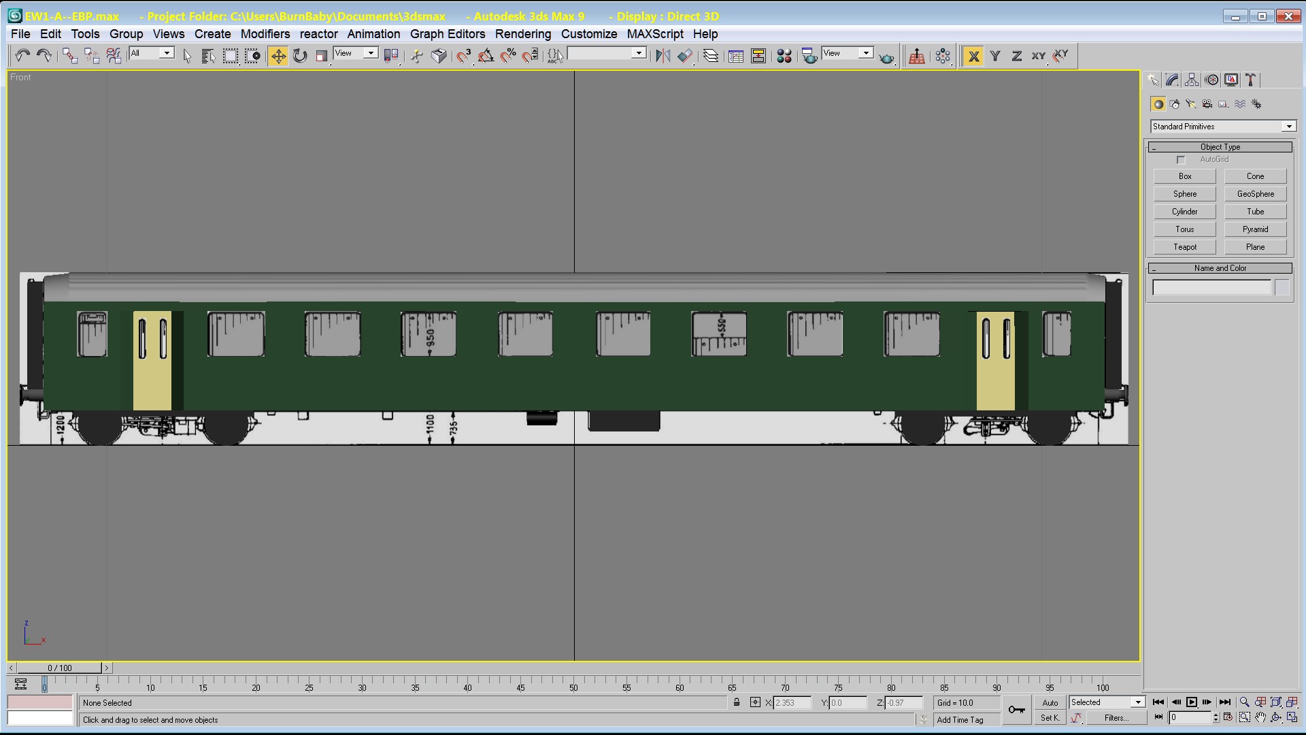The width and height of the screenshot is (1306, 735).
Task: Click the object color swatch
Action: tap(1282, 288)
